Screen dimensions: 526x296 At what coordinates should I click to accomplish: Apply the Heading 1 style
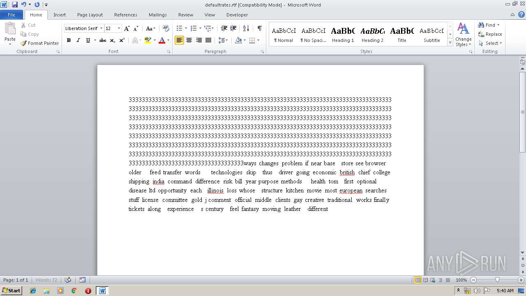pyautogui.click(x=343, y=35)
